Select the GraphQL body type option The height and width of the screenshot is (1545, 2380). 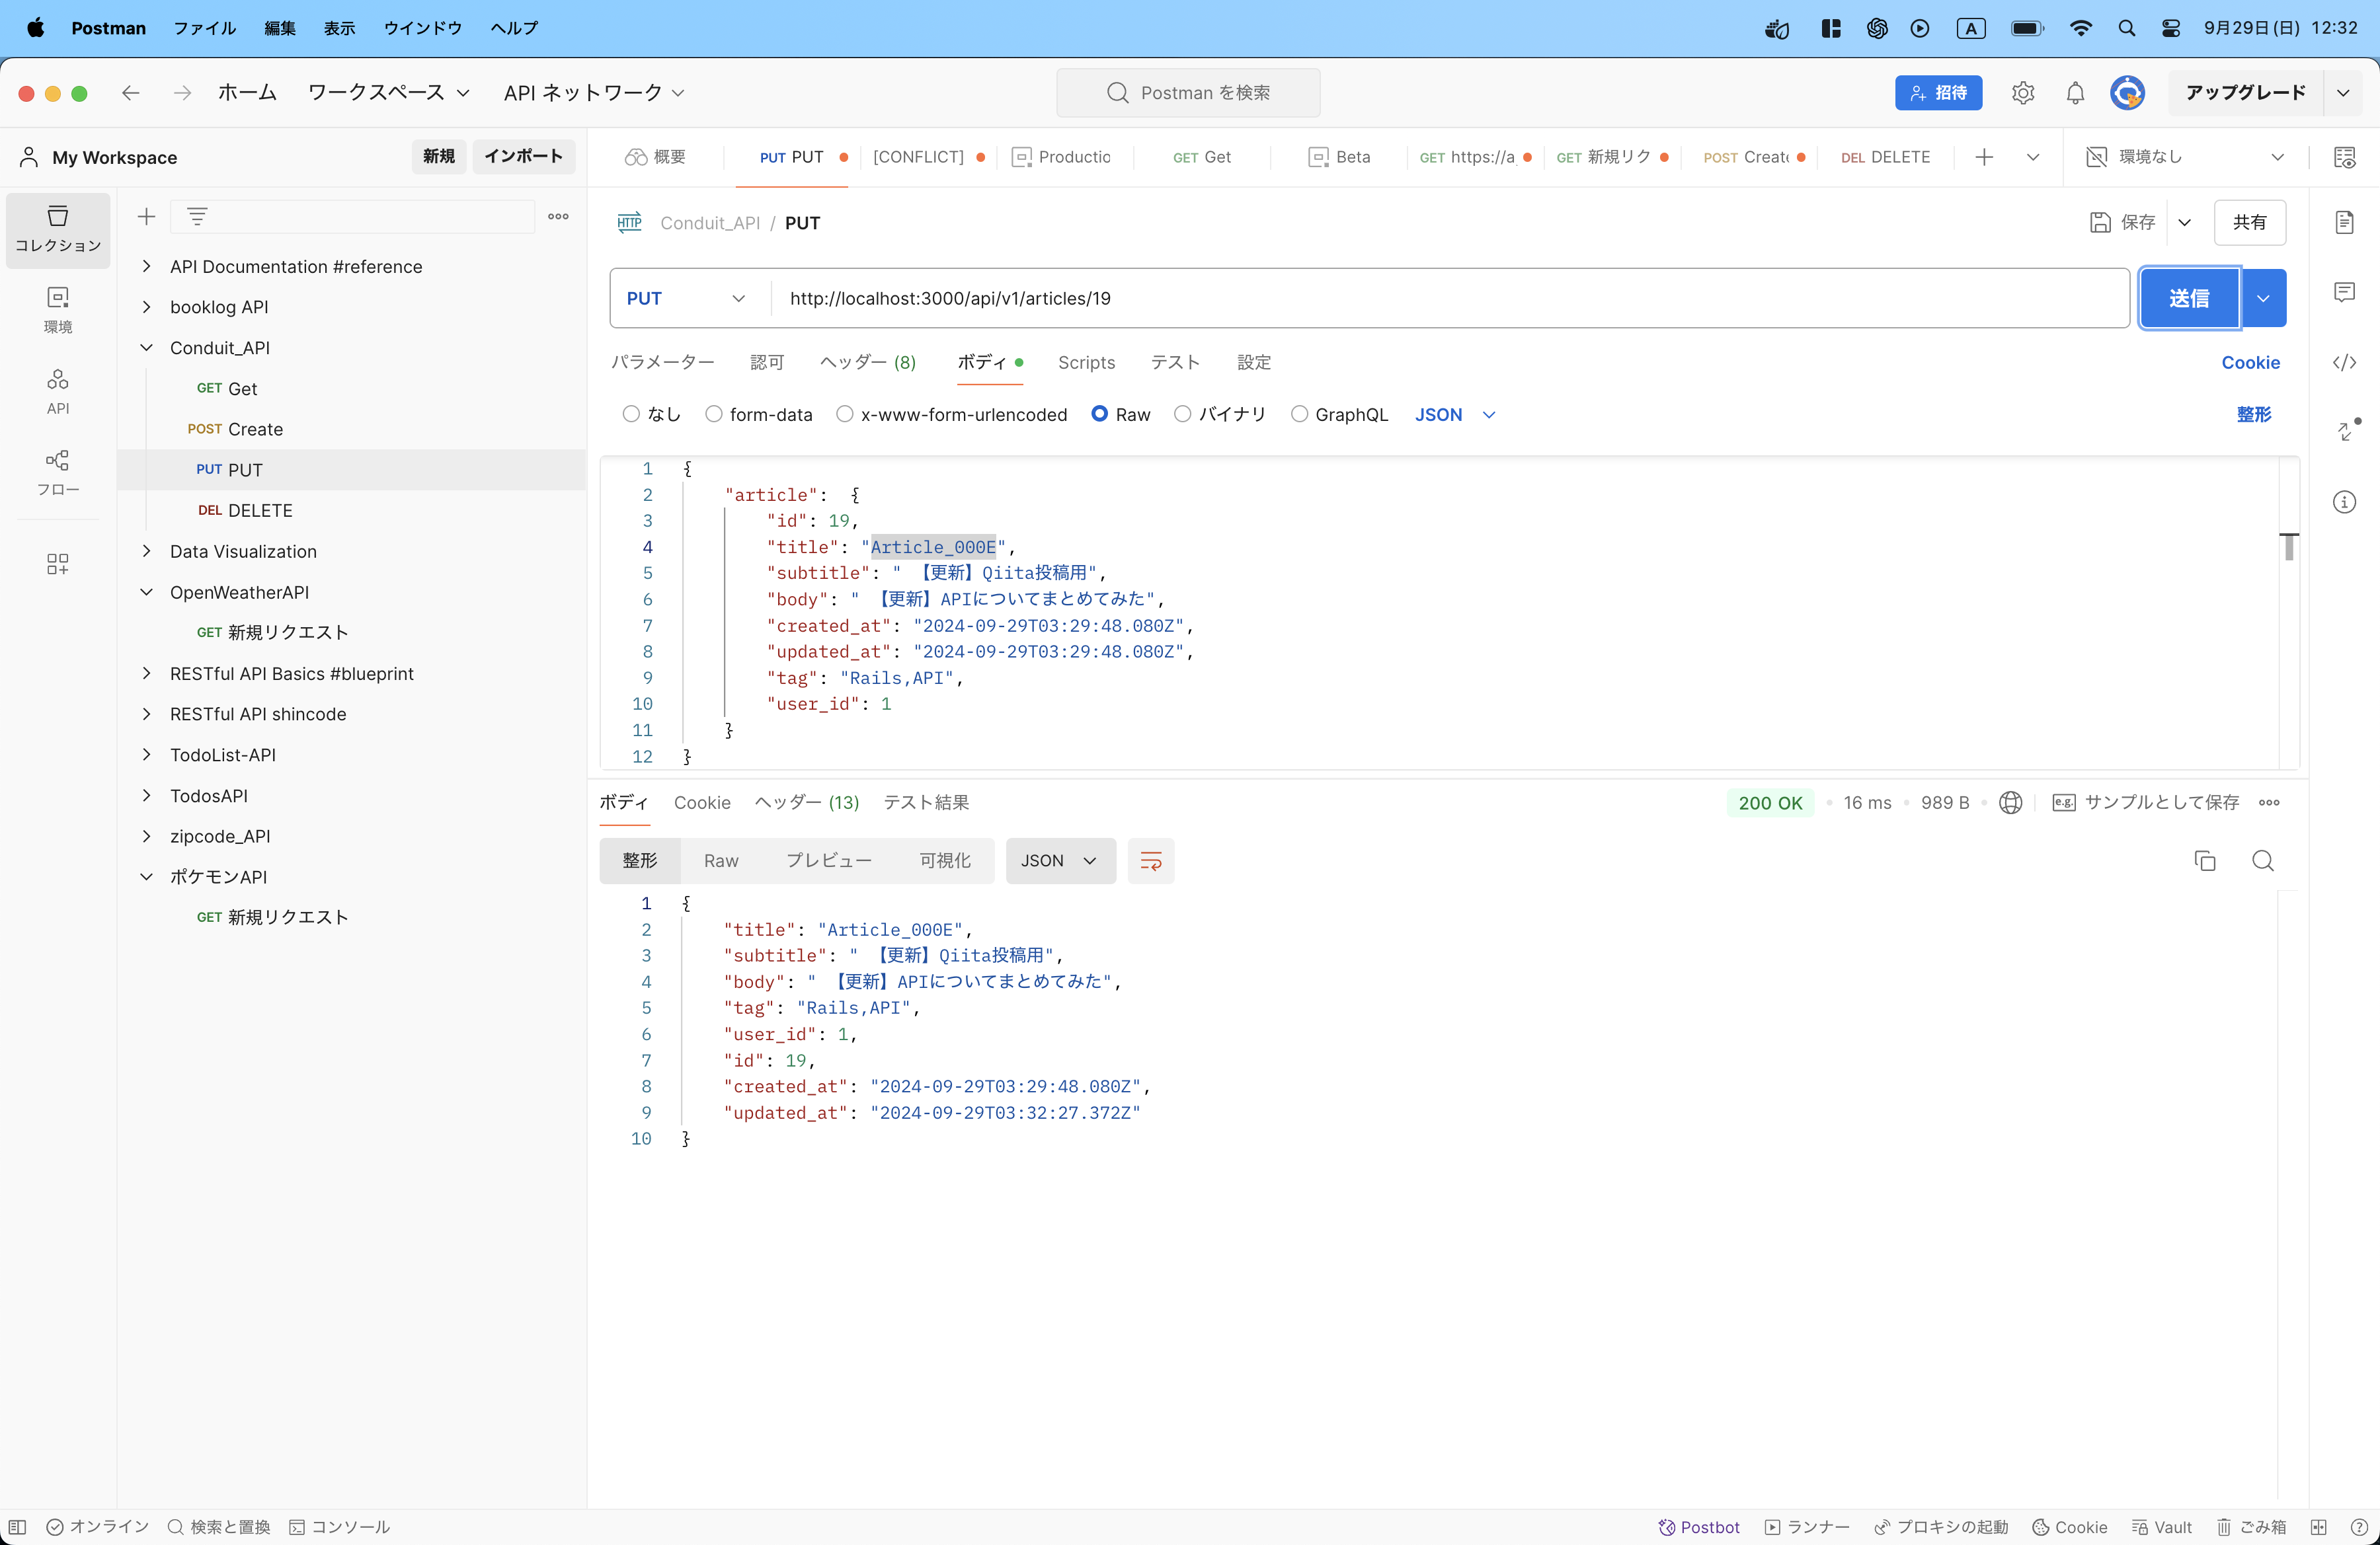click(1299, 414)
